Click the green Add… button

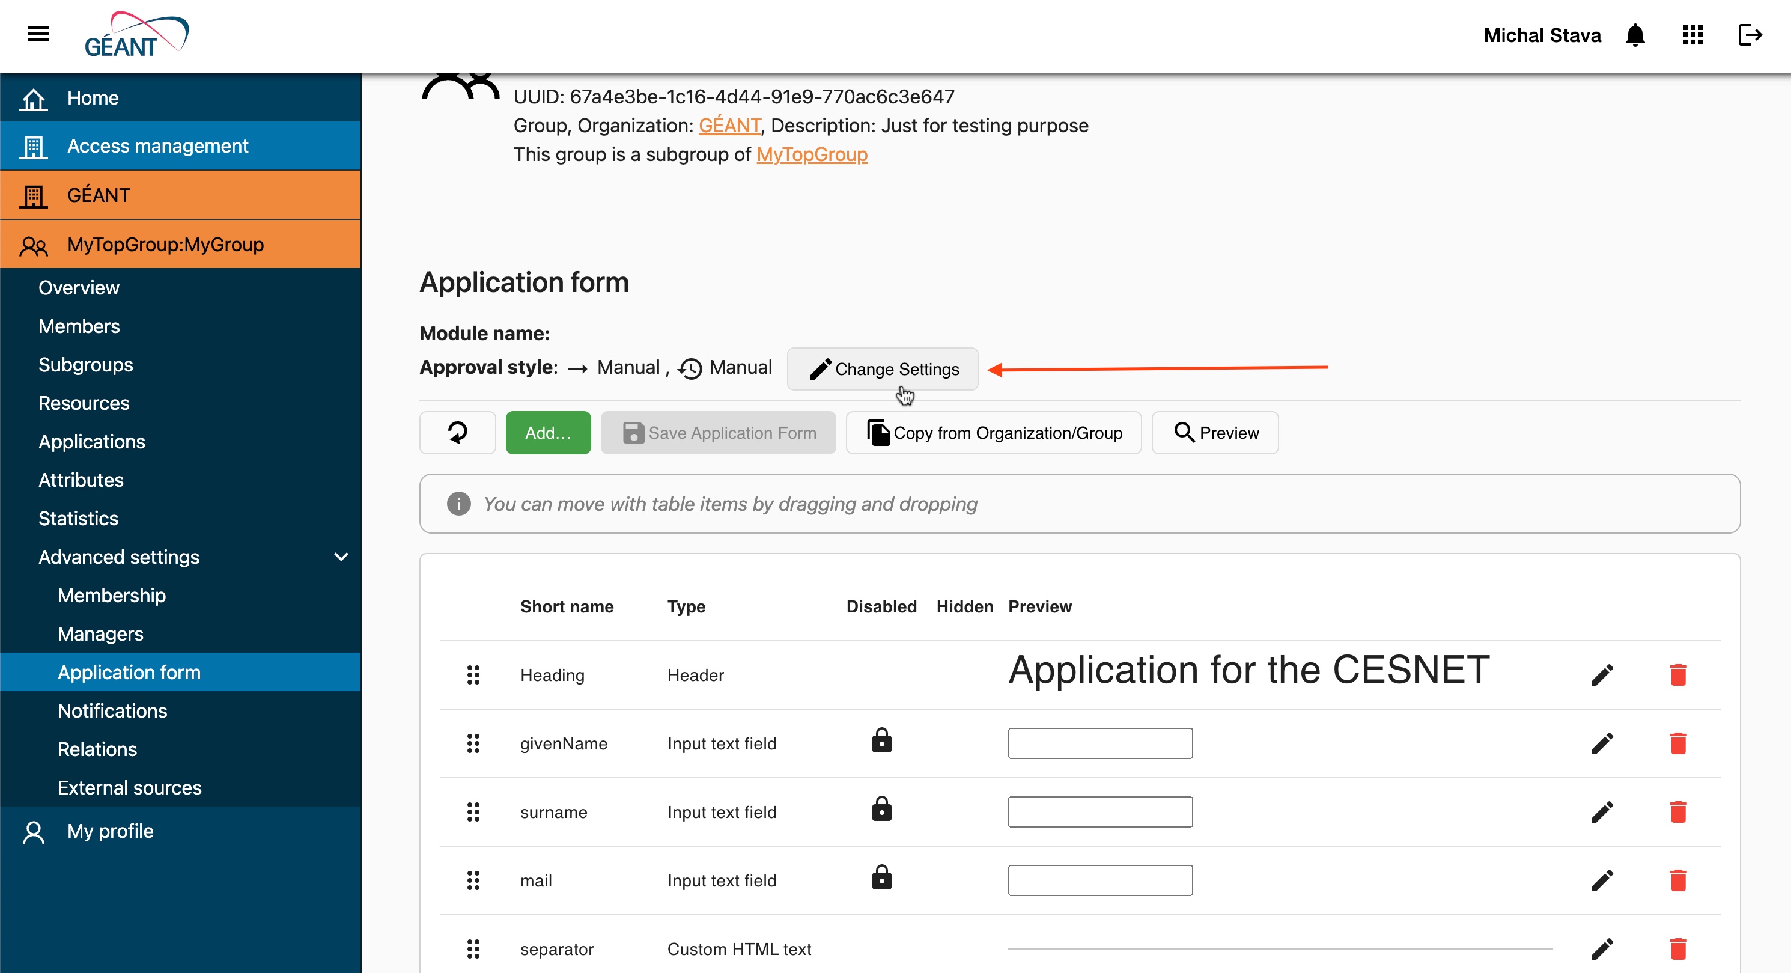coord(548,433)
